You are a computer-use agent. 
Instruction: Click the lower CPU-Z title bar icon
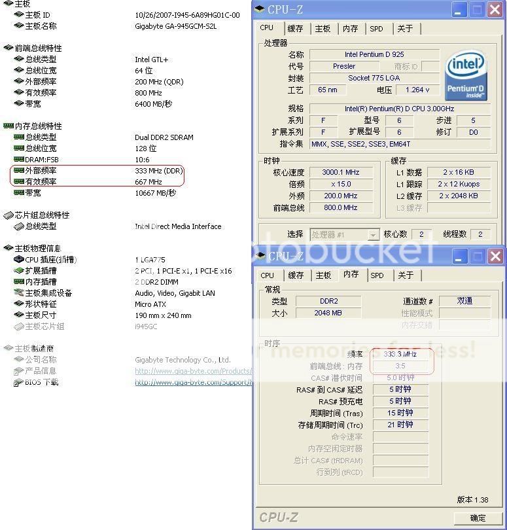point(260,256)
